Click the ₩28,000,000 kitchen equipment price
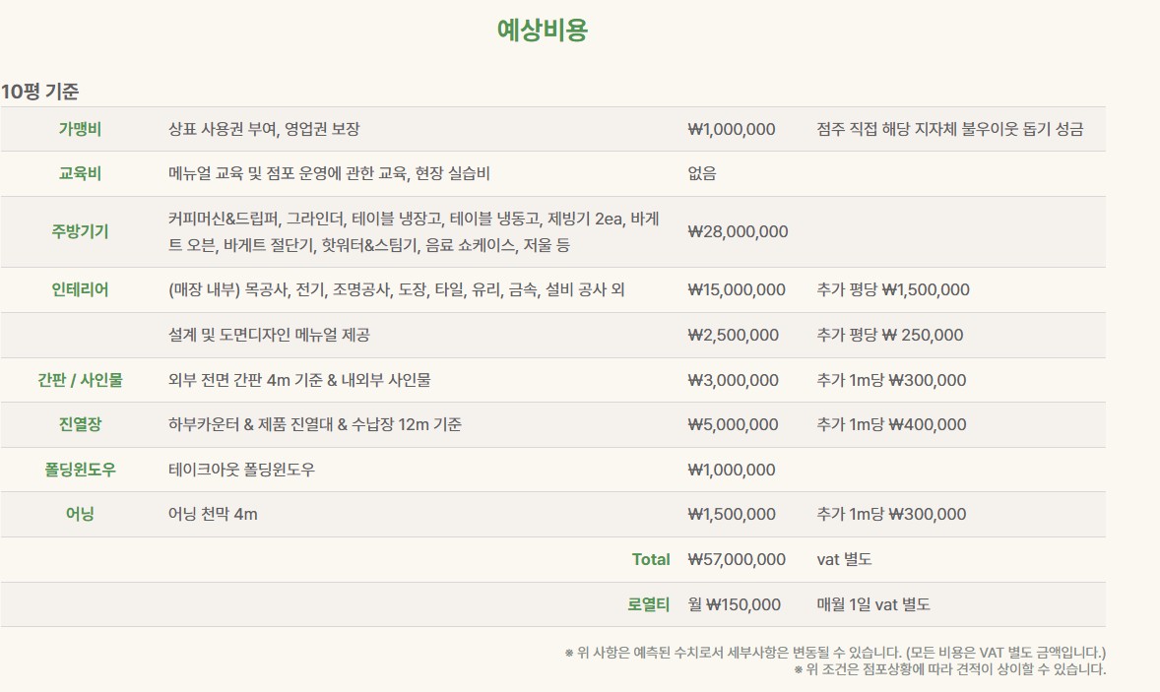Image resolution: width=1160 pixels, height=692 pixels. point(738,232)
